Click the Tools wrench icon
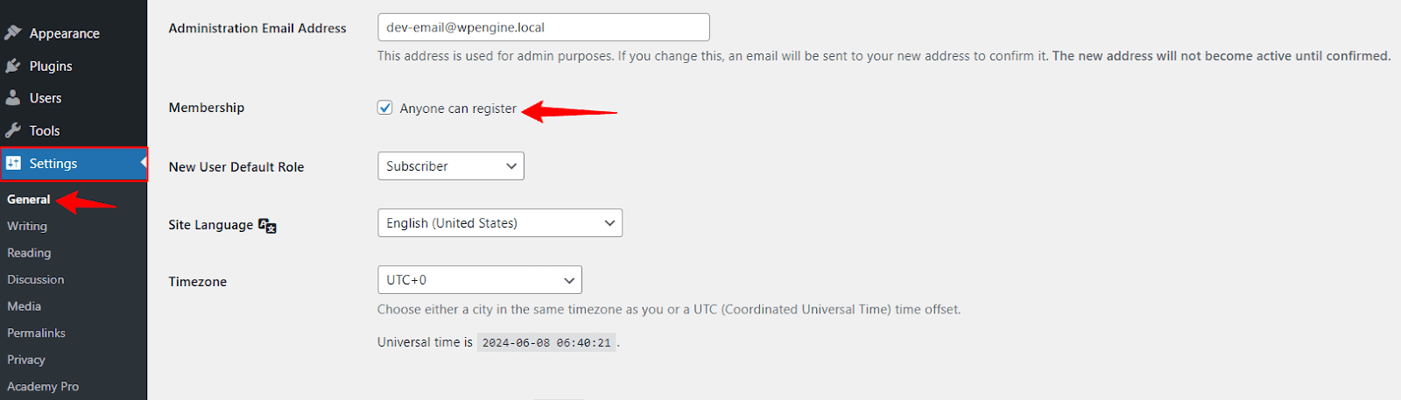 (13, 130)
